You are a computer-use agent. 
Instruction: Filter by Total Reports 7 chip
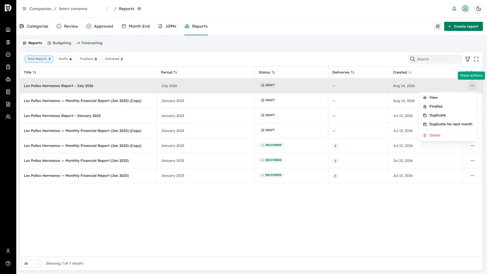pyautogui.click(x=39, y=59)
